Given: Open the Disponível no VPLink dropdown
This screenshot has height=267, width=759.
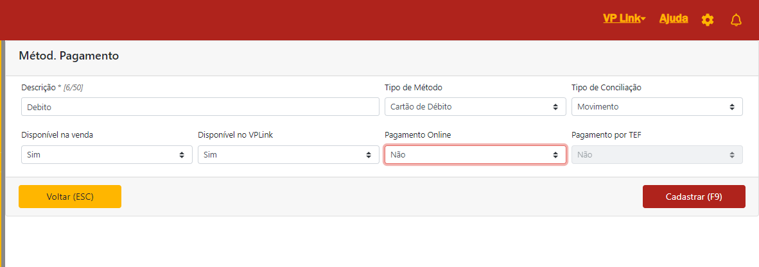Looking at the screenshot, I should pos(288,155).
